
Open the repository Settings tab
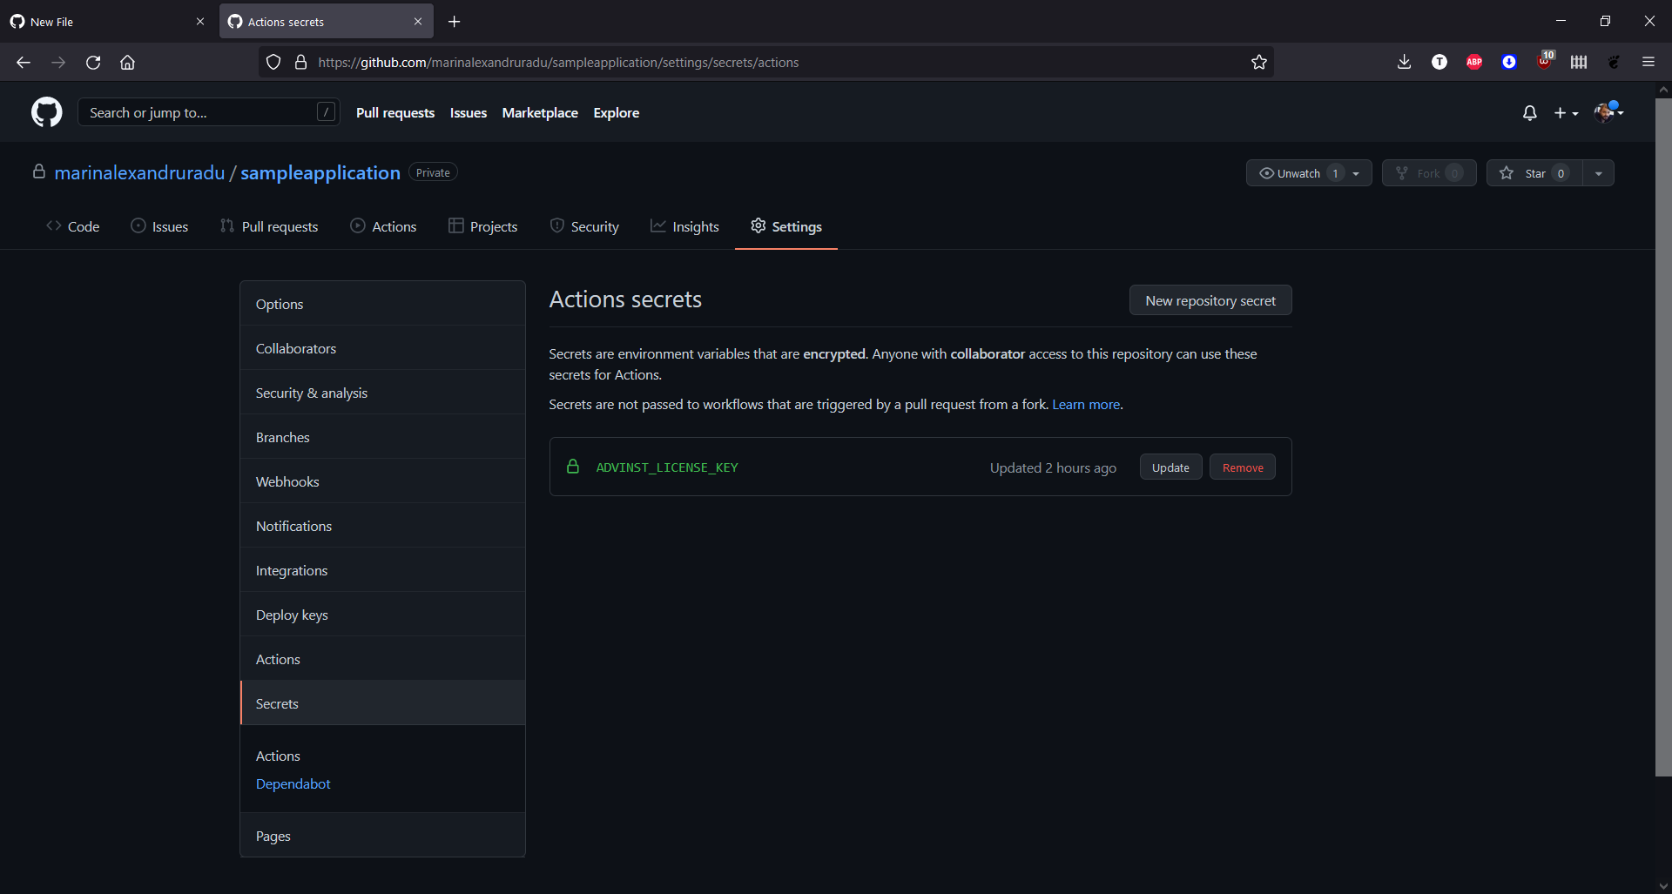[x=786, y=226]
